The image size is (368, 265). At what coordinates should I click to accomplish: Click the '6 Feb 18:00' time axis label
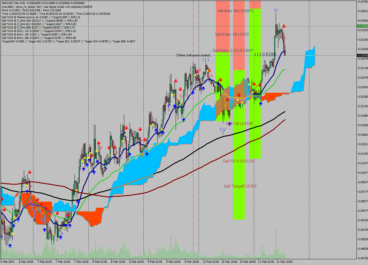(26, 262)
